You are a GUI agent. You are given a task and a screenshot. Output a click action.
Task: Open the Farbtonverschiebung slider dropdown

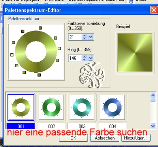pos(90,37)
